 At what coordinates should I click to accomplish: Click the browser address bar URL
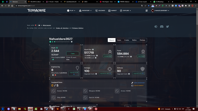click(26, 6)
